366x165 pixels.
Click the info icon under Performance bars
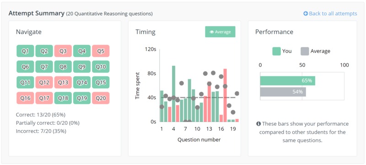[258, 124]
